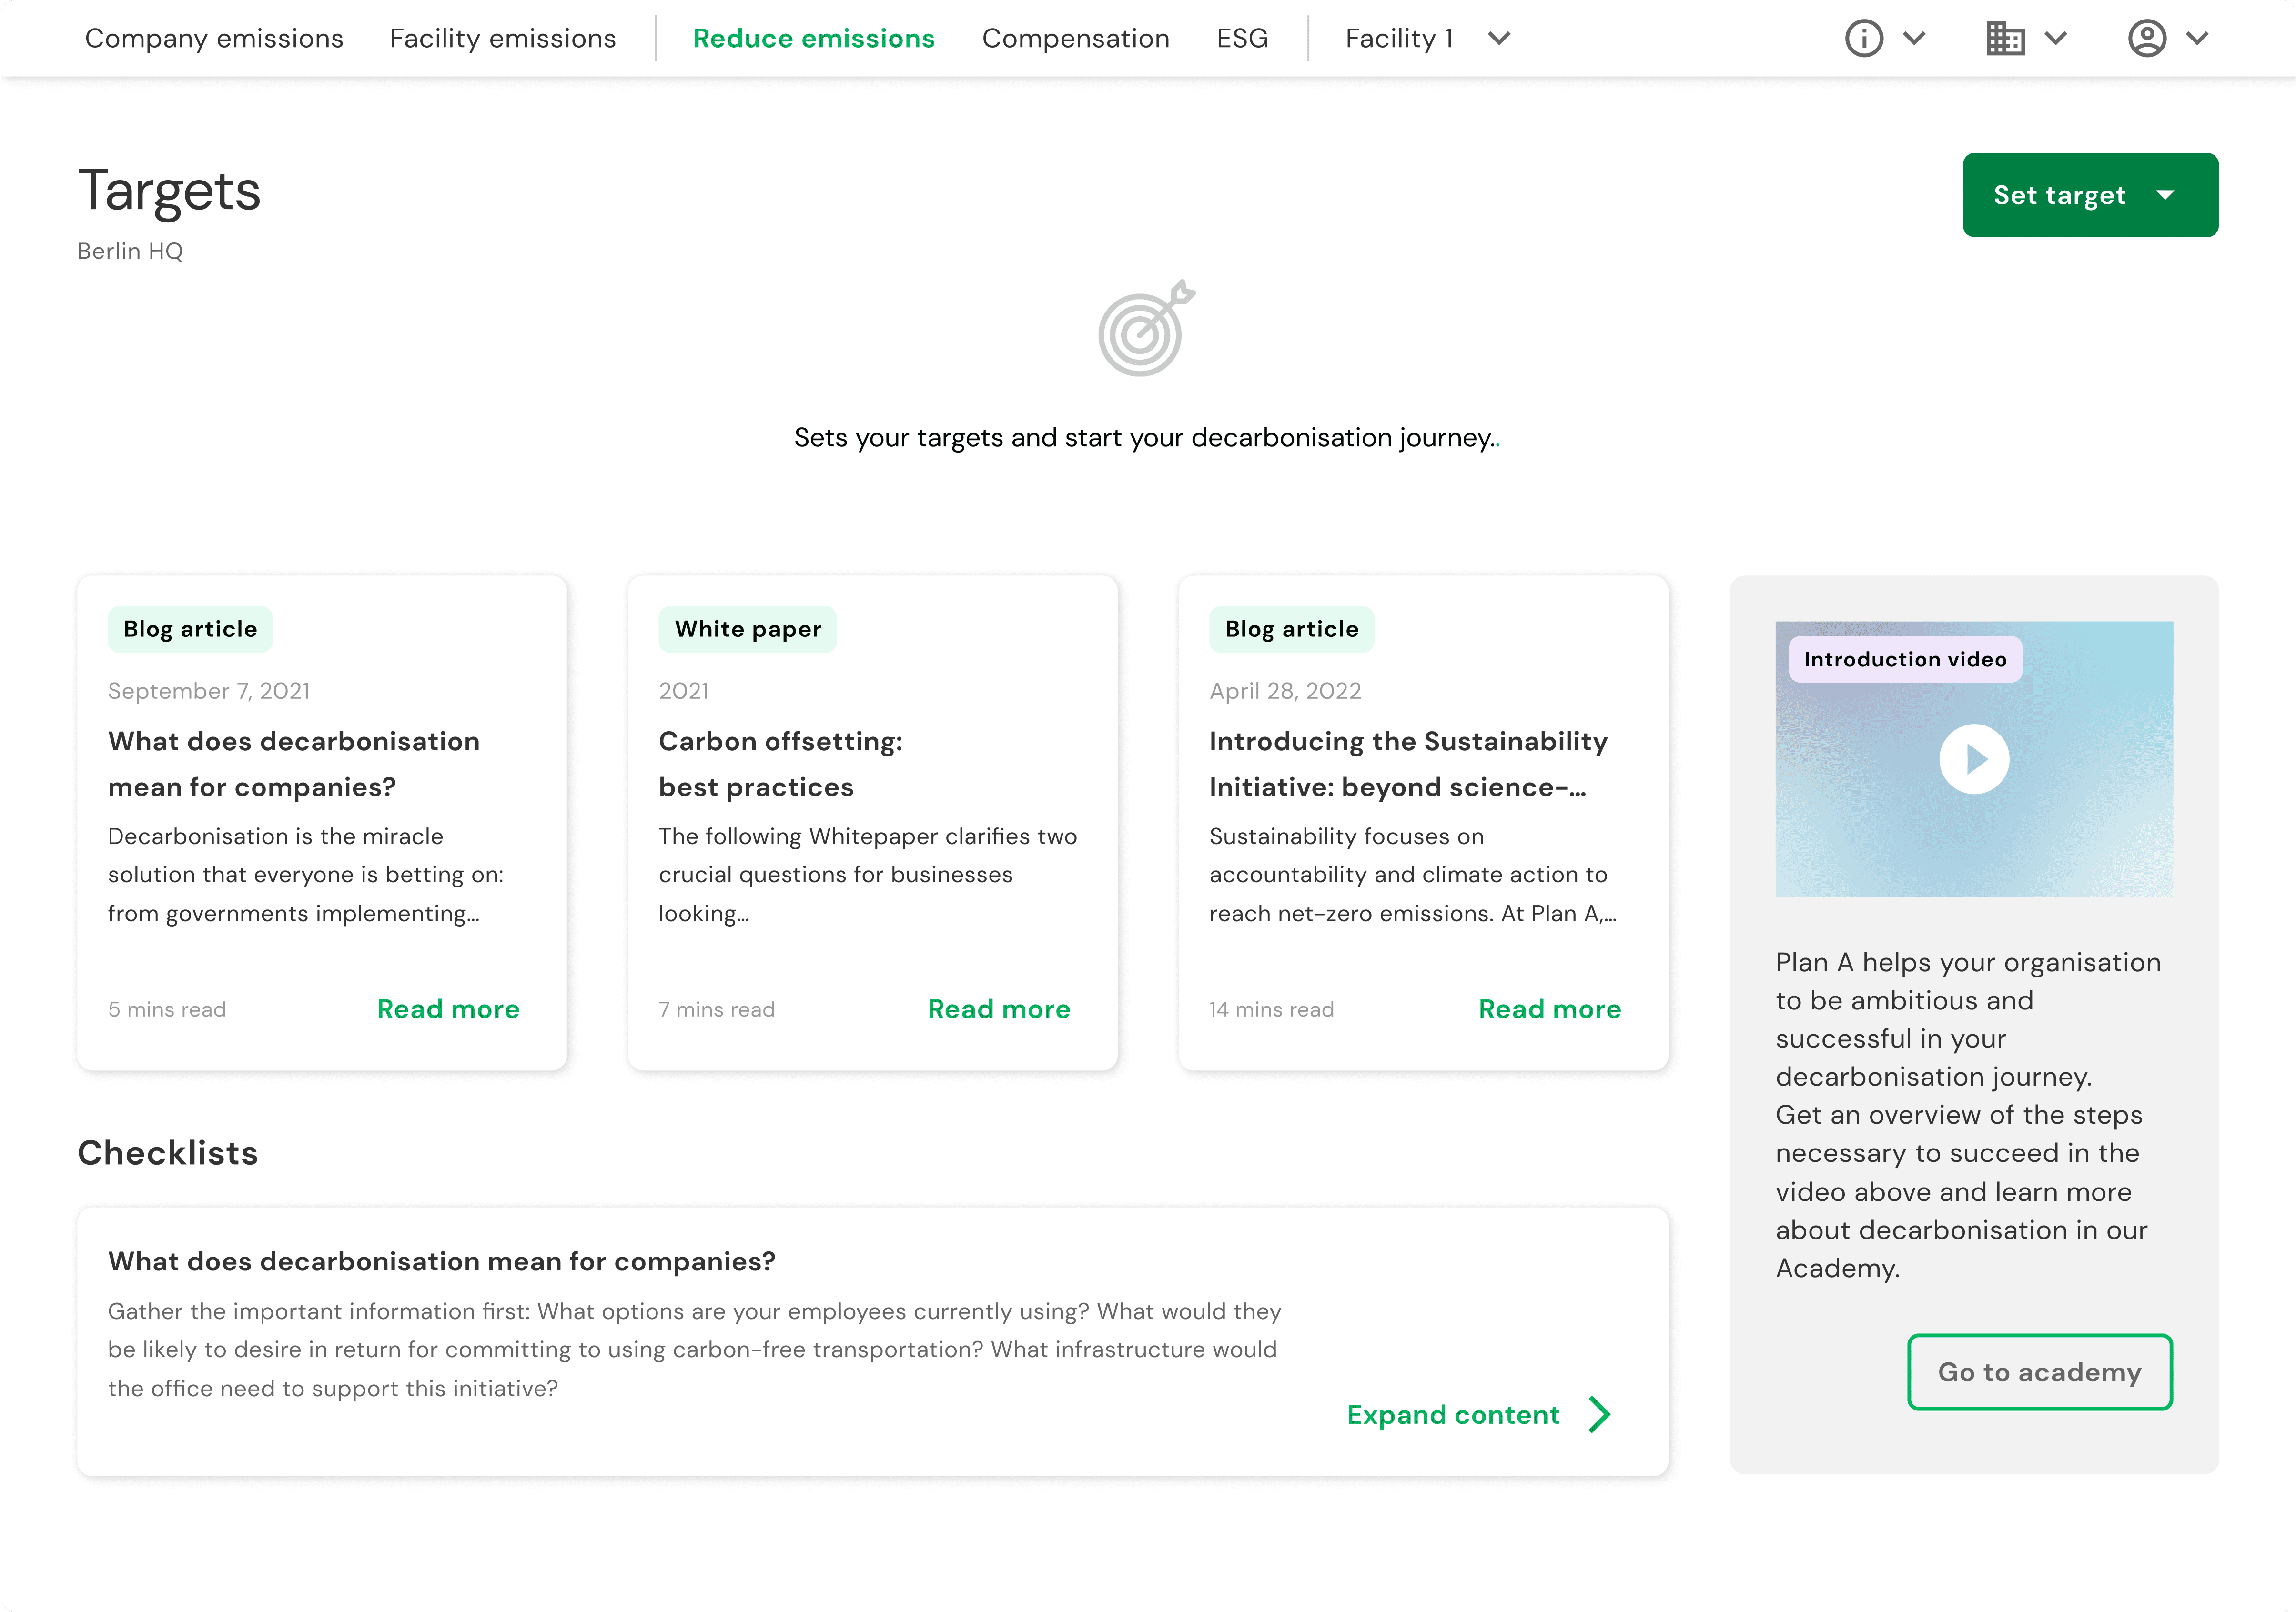Select the ESG tab
Screen dimensions: 2296x1612
1241,38
